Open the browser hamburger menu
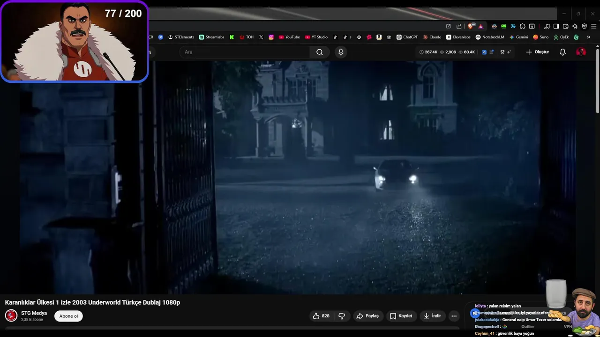Image resolution: width=600 pixels, height=337 pixels. 593,26
